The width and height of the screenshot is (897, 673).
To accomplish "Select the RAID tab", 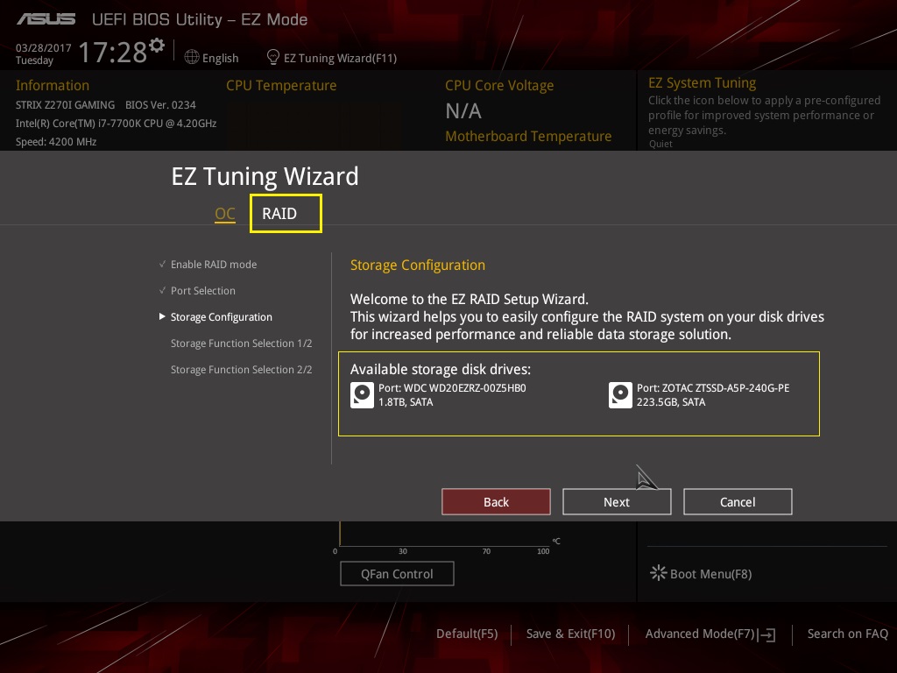I will pyautogui.click(x=286, y=214).
